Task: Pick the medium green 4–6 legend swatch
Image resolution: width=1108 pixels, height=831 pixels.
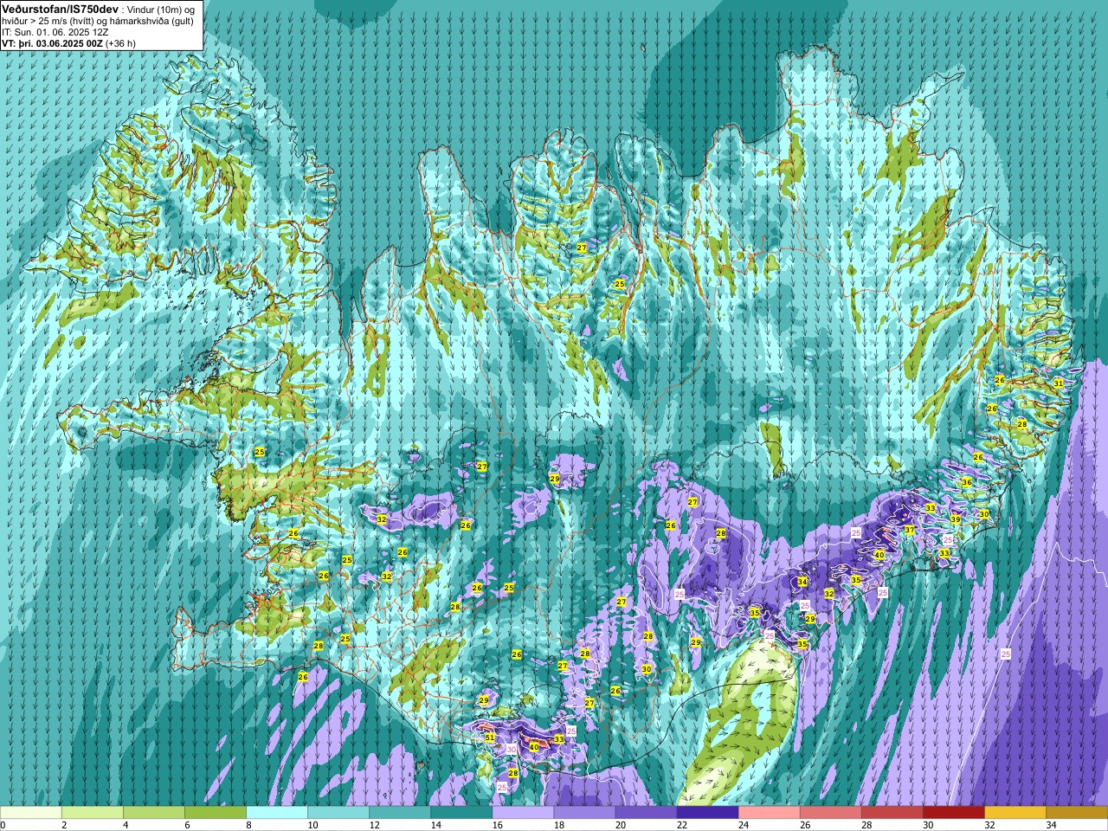Action: 154,813
